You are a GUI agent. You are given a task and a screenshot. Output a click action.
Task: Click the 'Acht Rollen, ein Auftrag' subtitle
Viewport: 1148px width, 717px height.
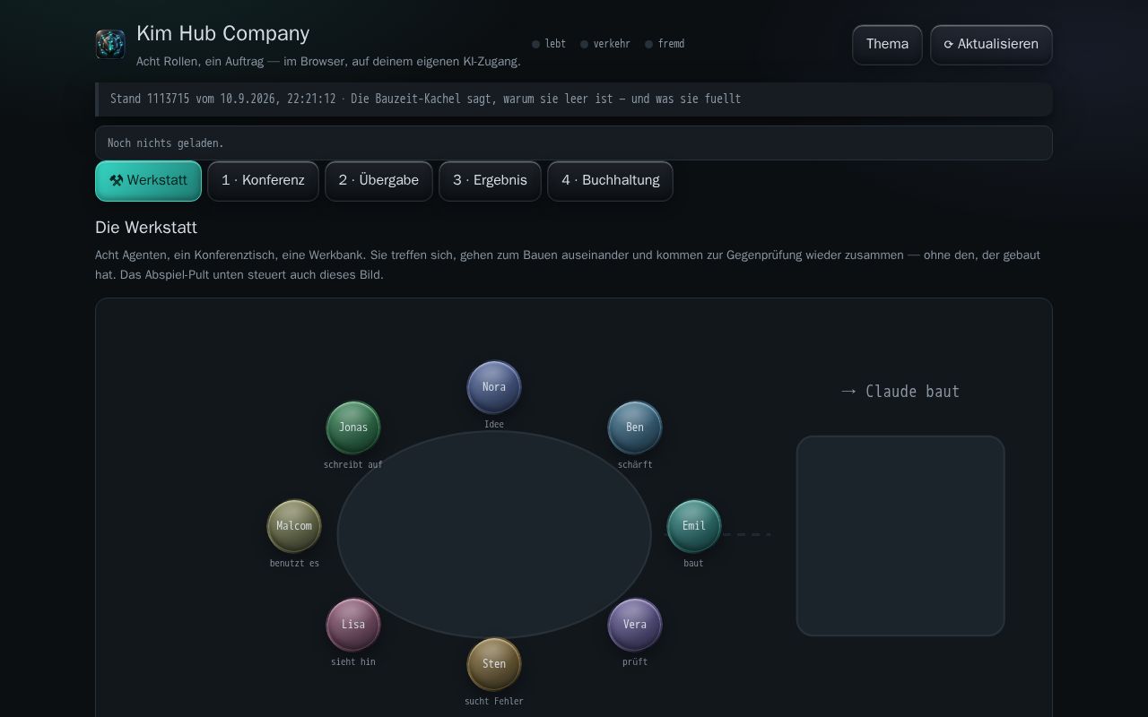(328, 62)
